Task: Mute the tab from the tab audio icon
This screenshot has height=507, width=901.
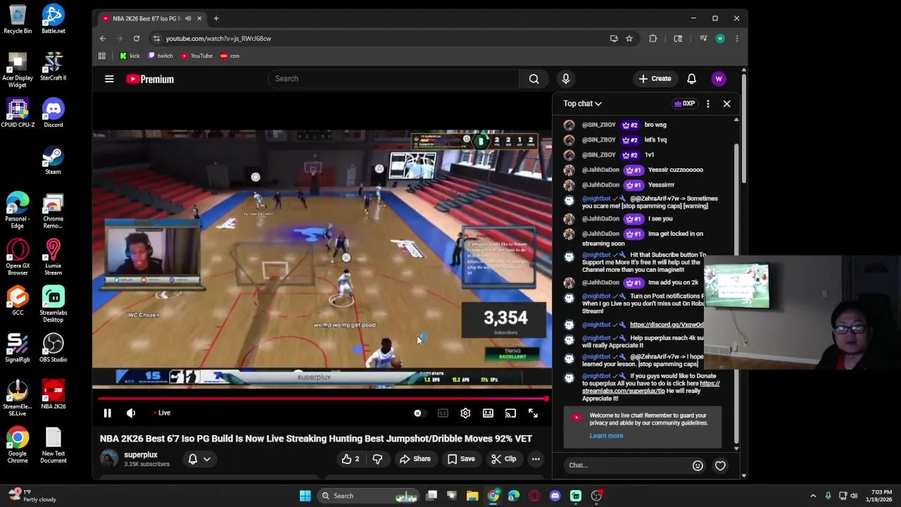Action: click(187, 18)
